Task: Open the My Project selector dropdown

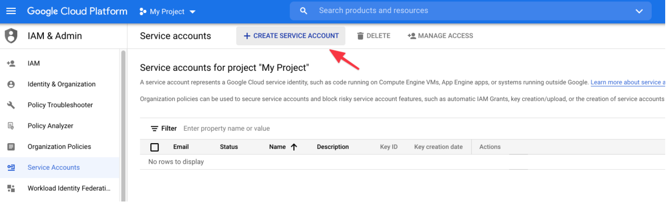Action: [168, 12]
